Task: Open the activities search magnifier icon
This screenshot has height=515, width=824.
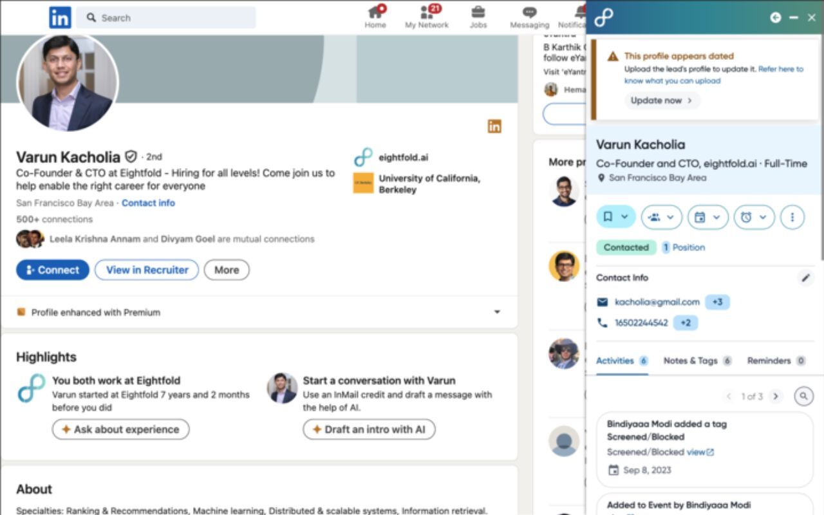Action: tap(803, 396)
